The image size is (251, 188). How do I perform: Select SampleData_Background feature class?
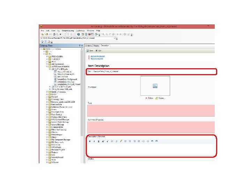tap(67, 79)
